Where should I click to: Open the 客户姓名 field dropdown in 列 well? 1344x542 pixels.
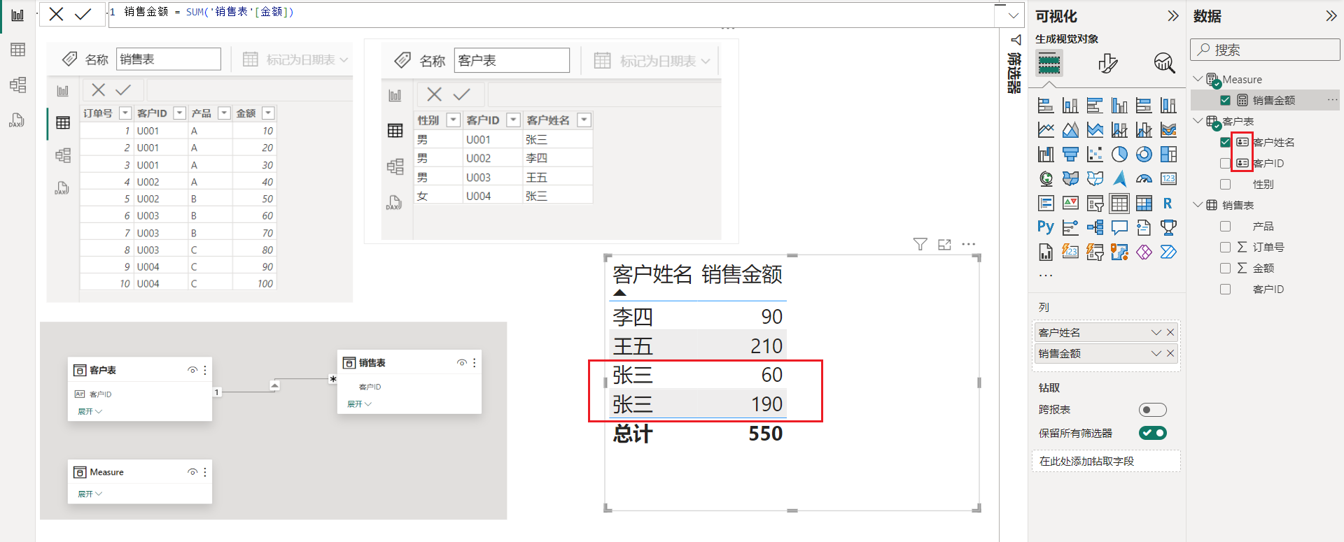1156,333
